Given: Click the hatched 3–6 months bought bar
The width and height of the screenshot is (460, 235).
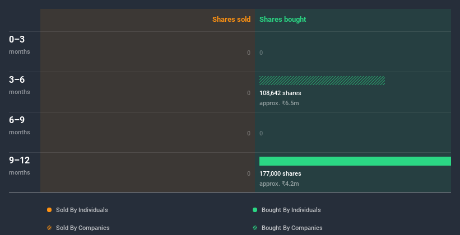Looking at the screenshot, I should [322, 81].
